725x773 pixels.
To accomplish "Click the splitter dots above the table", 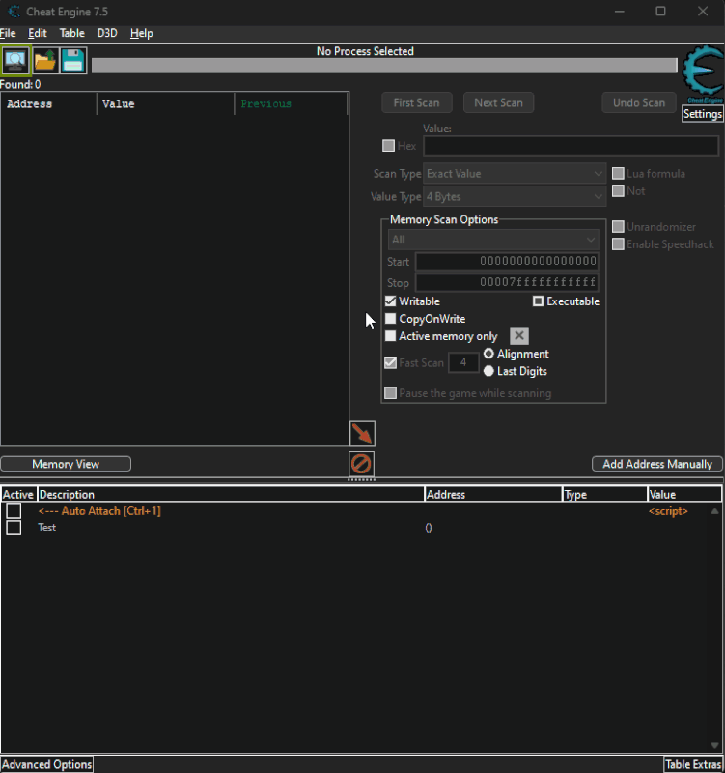I will pos(361,479).
